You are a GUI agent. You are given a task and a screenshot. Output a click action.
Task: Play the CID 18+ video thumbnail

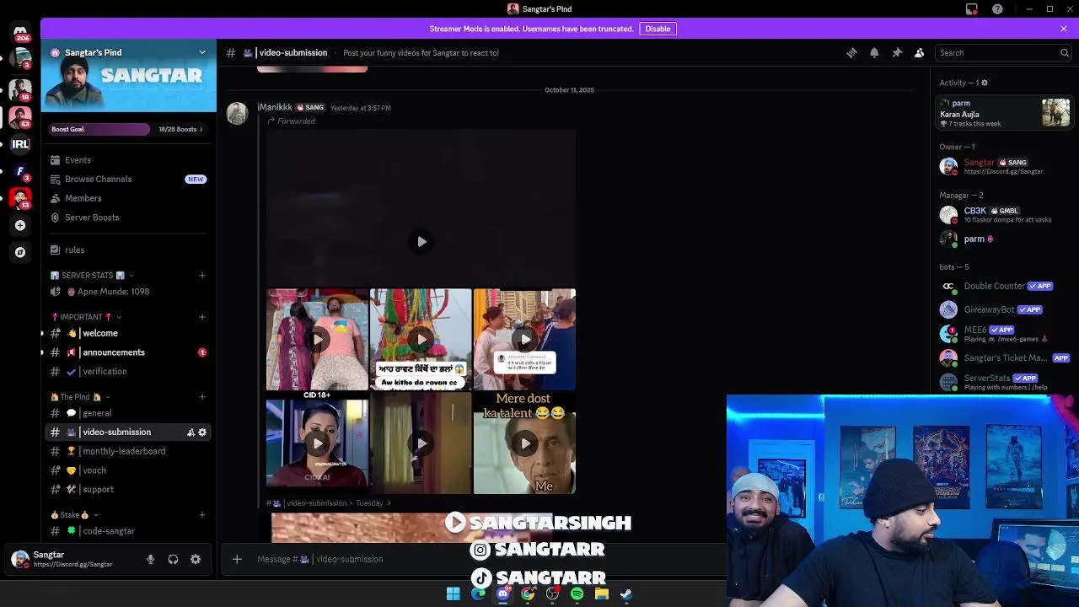pos(317,443)
